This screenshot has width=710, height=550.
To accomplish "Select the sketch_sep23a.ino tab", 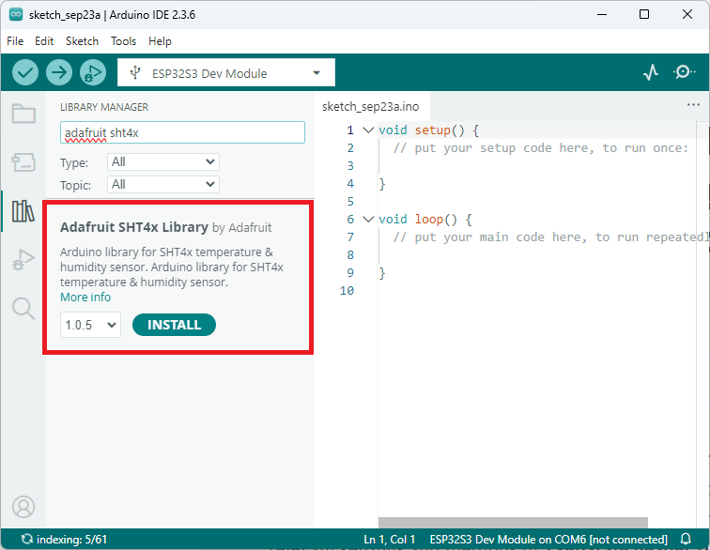I will click(370, 106).
